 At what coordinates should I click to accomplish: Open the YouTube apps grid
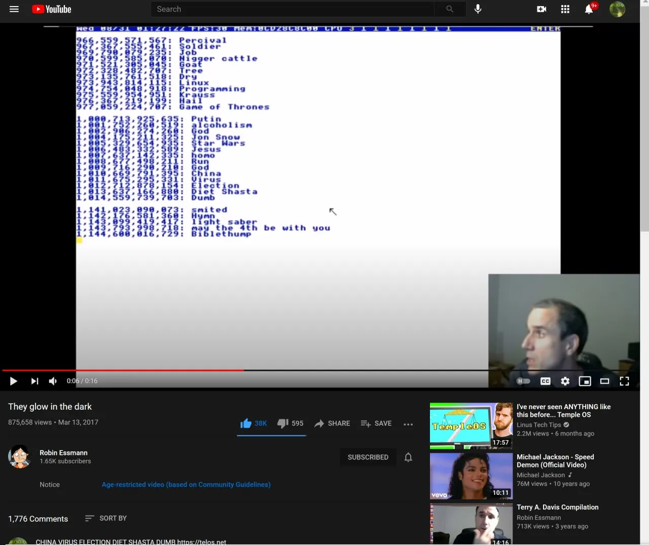click(565, 9)
